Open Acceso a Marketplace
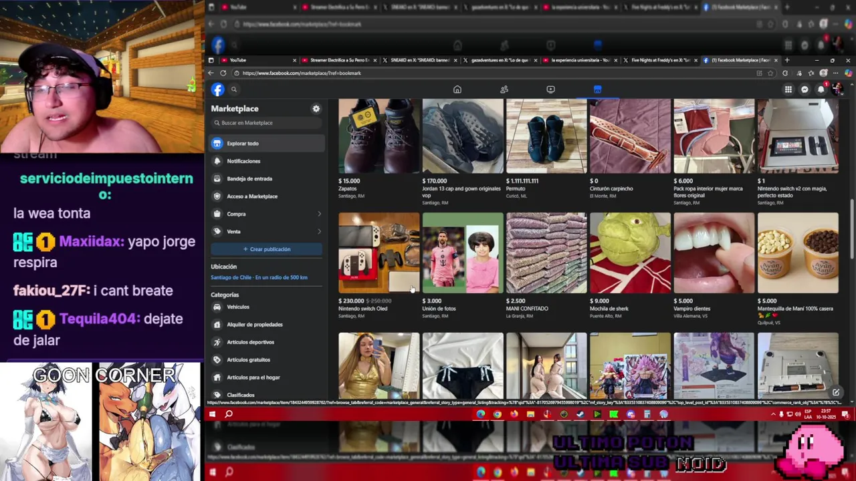This screenshot has width=856, height=481. coord(267,196)
